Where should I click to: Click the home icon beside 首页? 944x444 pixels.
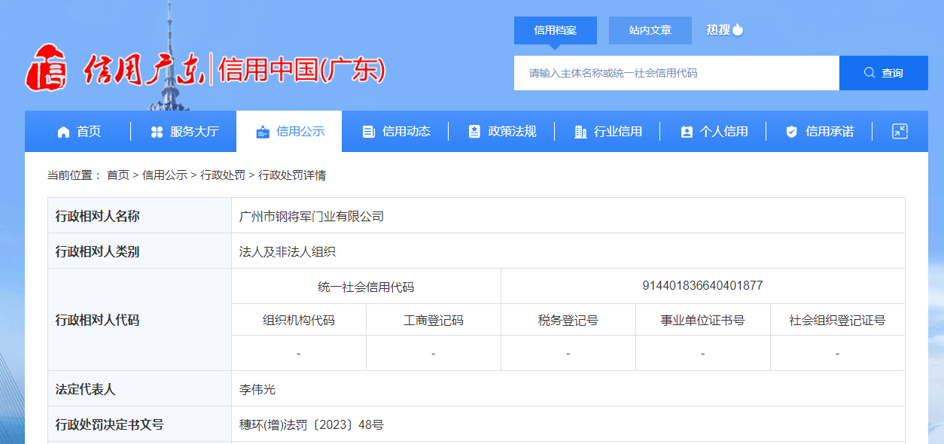click(63, 132)
